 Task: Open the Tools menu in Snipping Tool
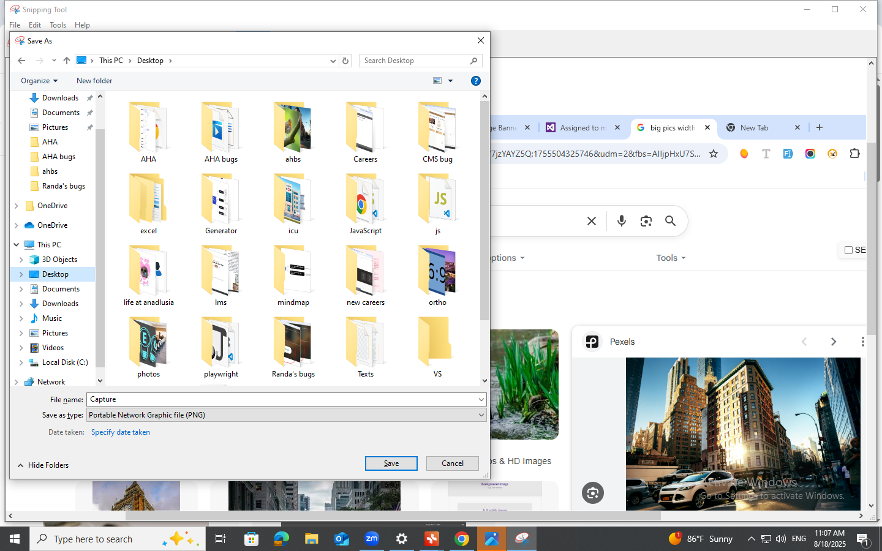pyautogui.click(x=58, y=25)
